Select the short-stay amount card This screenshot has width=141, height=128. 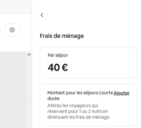click(88, 105)
